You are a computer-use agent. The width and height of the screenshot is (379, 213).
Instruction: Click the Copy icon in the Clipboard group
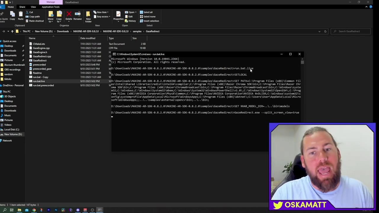pyautogui.click(x=12, y=15)
